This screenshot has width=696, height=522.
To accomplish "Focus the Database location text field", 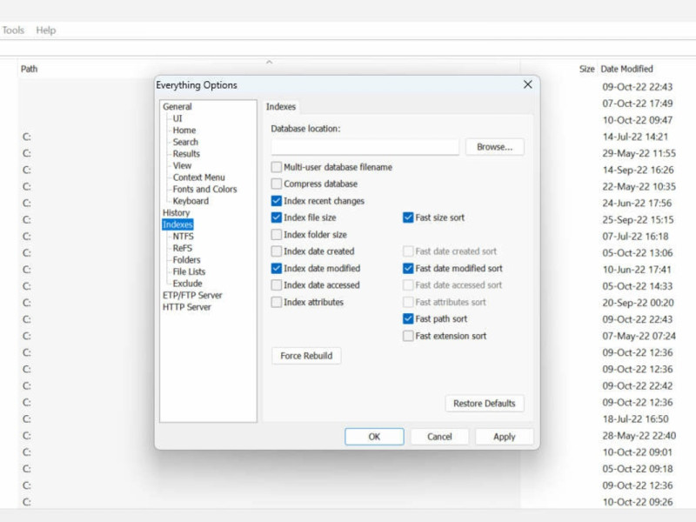I will 365,147.
